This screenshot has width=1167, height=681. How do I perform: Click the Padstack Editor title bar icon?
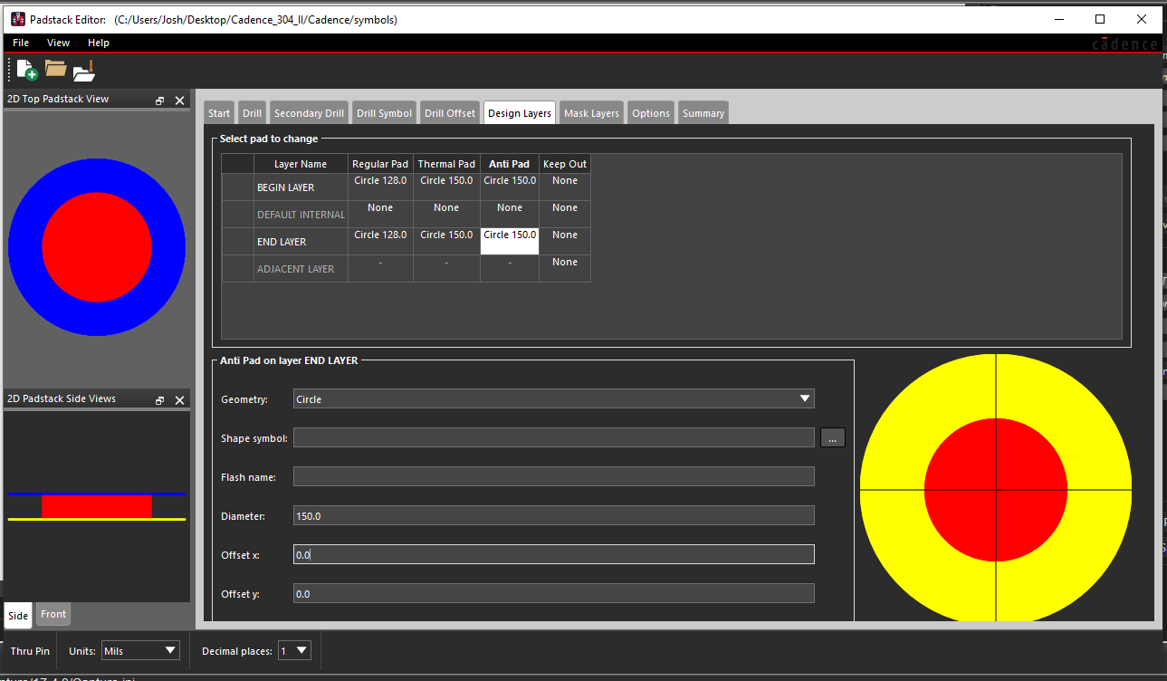(18, 19)
